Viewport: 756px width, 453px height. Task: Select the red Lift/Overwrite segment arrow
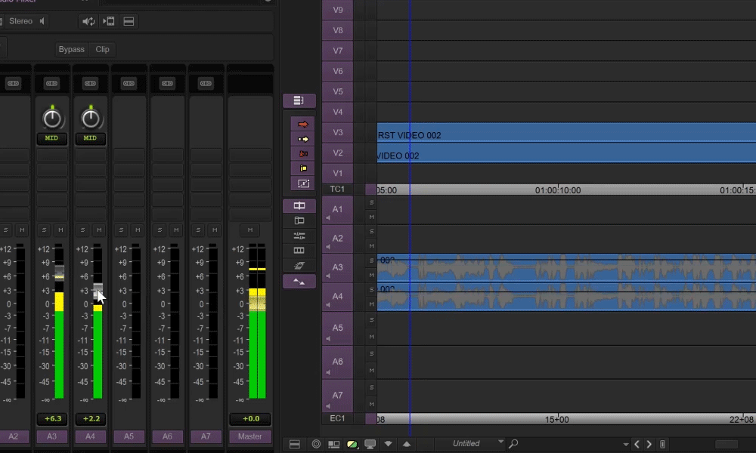303,125
